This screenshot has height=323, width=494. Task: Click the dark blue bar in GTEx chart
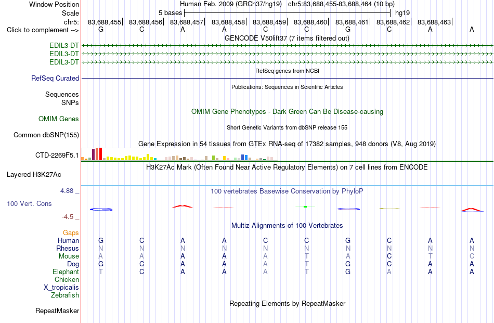243,158
